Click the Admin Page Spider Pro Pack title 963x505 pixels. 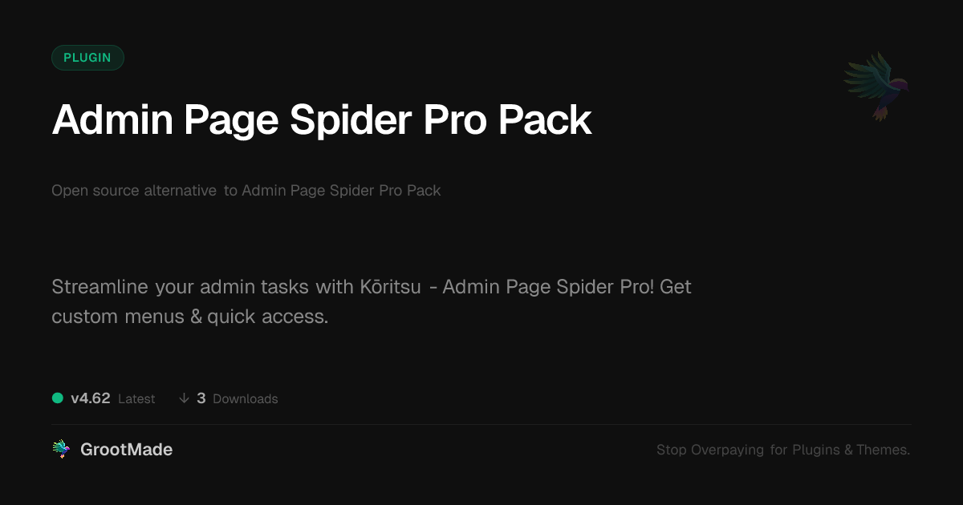tap(322, 120)
